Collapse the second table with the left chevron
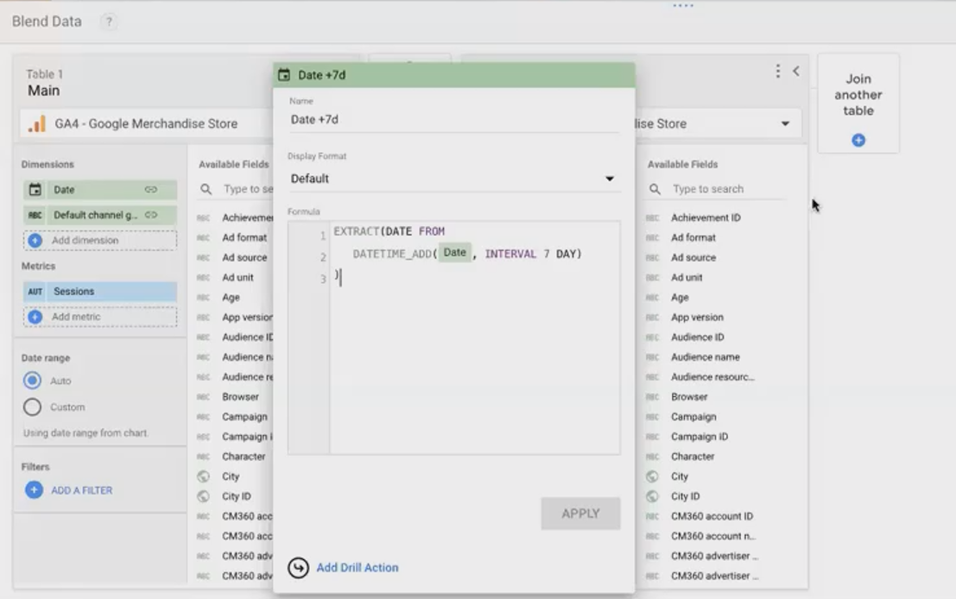The image size is (956, 599). point(796,72)
